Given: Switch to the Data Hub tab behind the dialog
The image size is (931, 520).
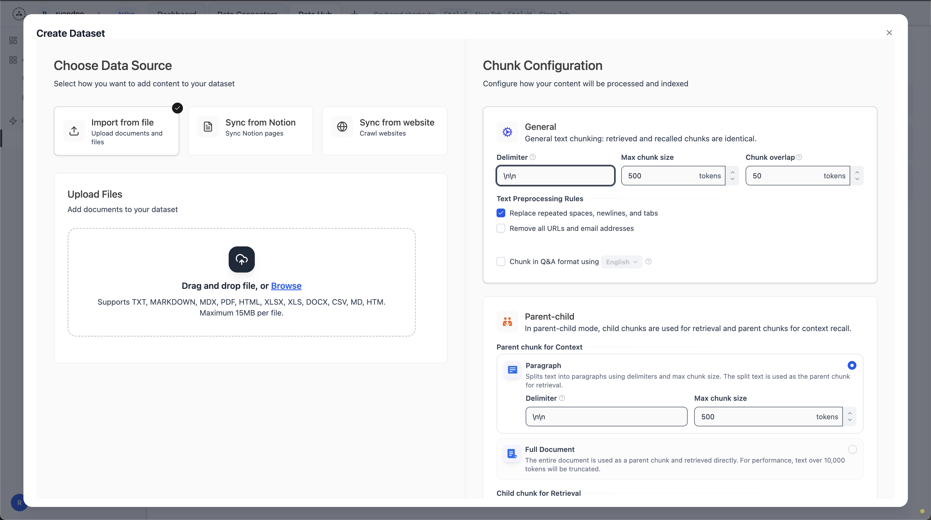Looking at the screenshot, I should pyautogui.click(x=315, y=13).
